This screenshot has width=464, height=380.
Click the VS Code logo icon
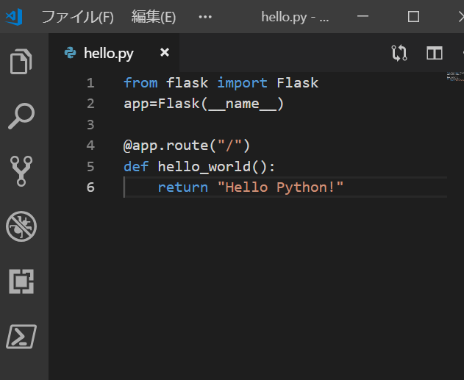tap(14, 16)
